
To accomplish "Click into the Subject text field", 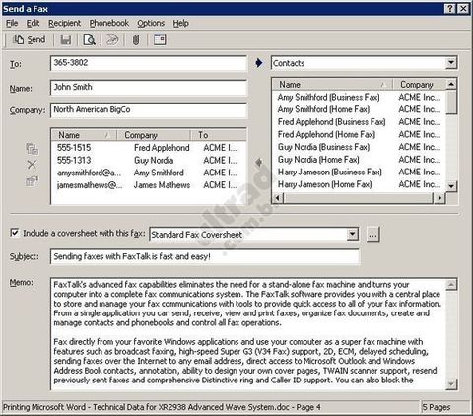I will point(205,256).
